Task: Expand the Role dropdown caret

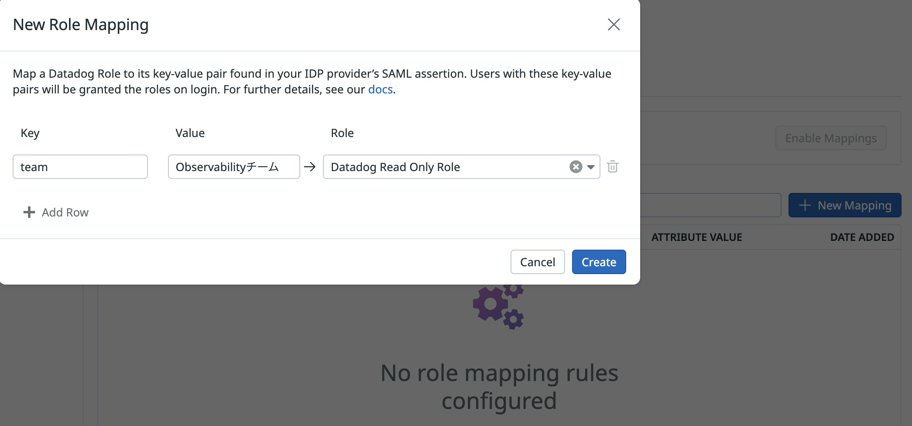Action: click(591, 167)
